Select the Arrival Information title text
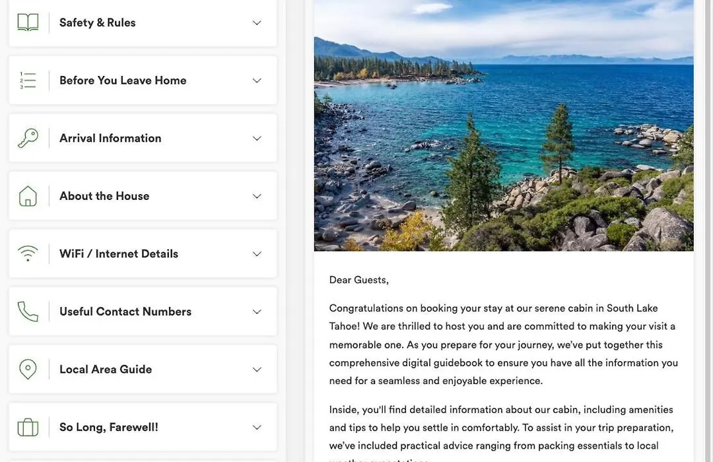The height and width of the screenshot is (462, 713). click(110, 138)
